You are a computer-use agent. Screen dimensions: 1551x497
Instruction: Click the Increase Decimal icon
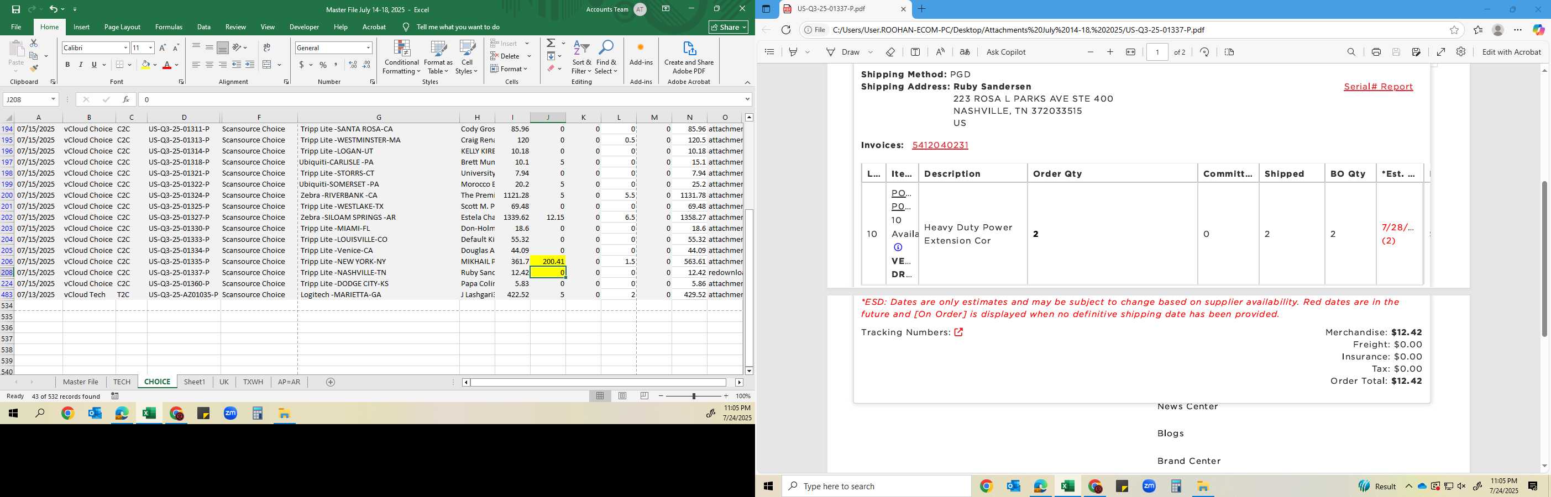pos(353,65)
